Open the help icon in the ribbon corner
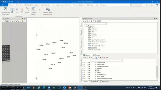 pos(157,5)
